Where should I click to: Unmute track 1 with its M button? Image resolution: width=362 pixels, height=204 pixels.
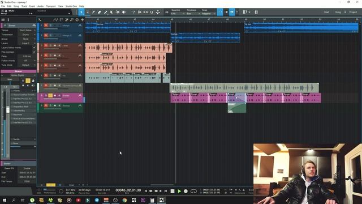point(46,25)
